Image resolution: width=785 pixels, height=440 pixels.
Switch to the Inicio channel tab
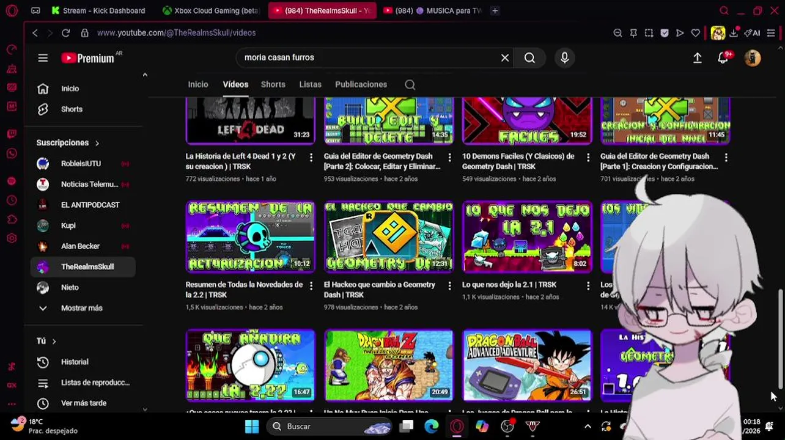click(198, 84)
